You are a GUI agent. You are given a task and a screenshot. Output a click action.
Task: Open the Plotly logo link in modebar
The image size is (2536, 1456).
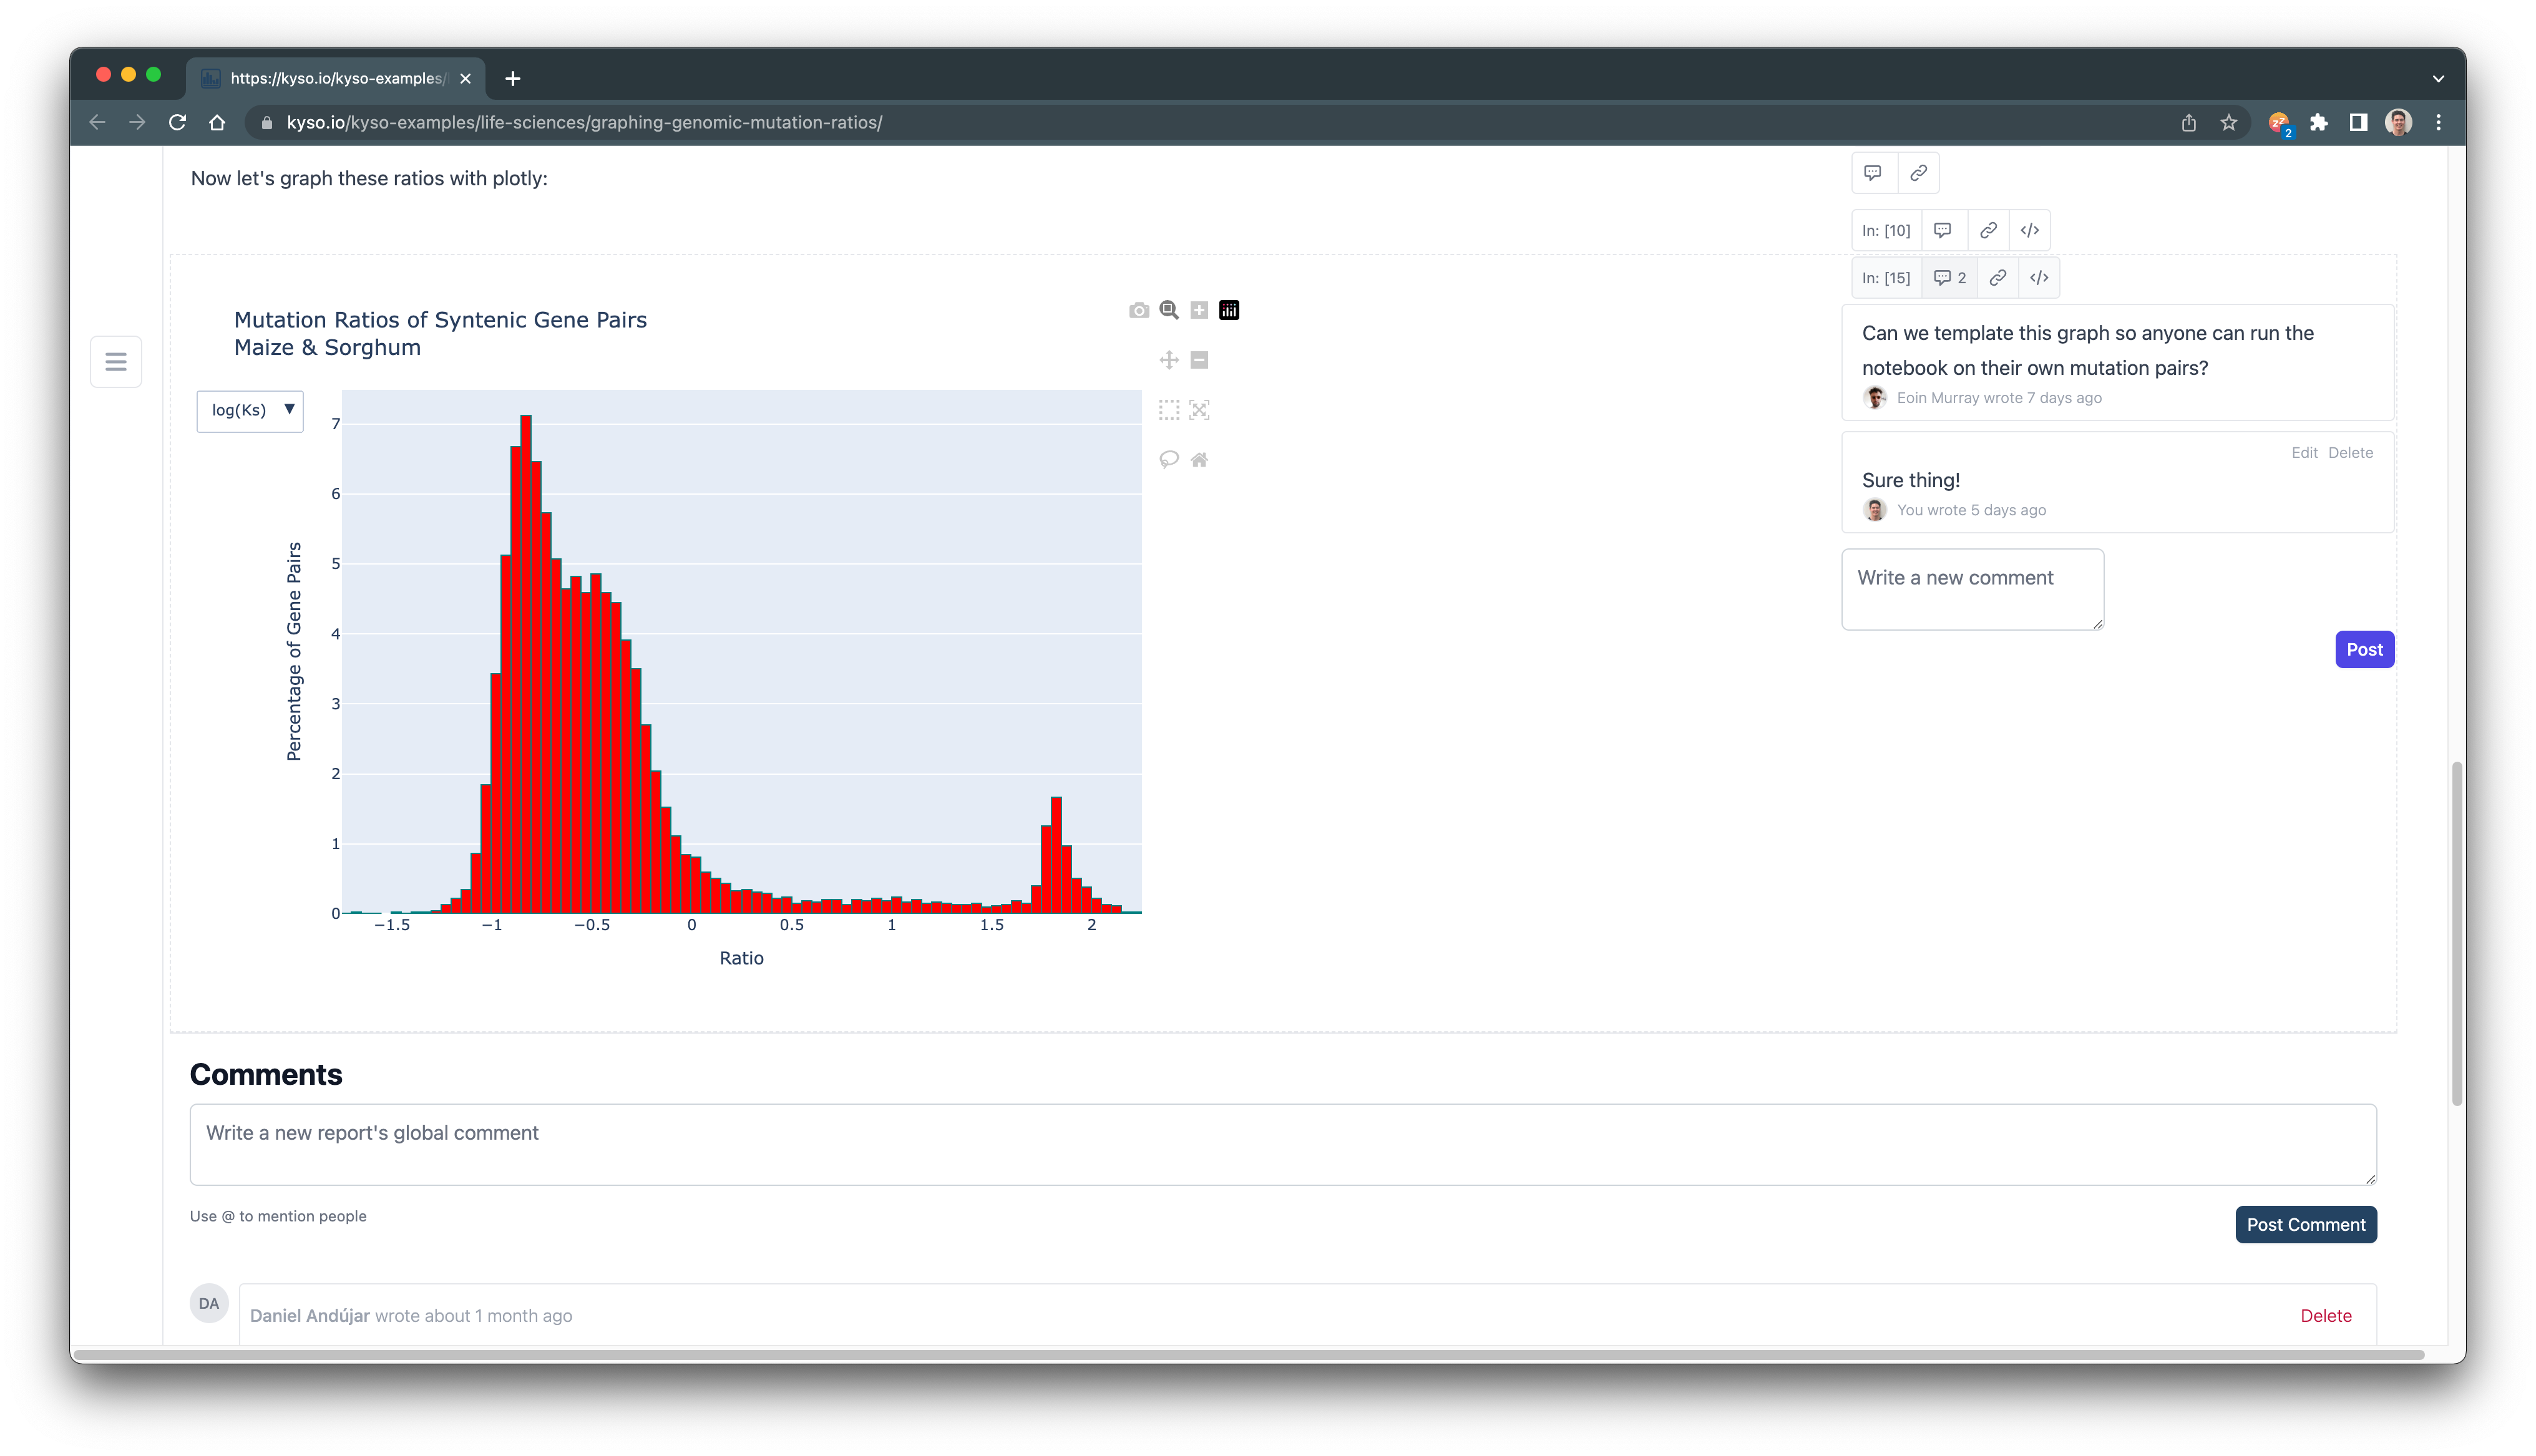(x=1229, y=310)
